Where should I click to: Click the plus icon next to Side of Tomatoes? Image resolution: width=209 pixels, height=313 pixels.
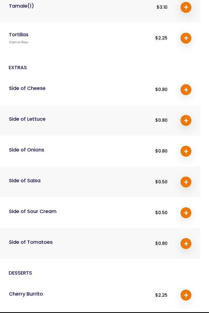186,244
